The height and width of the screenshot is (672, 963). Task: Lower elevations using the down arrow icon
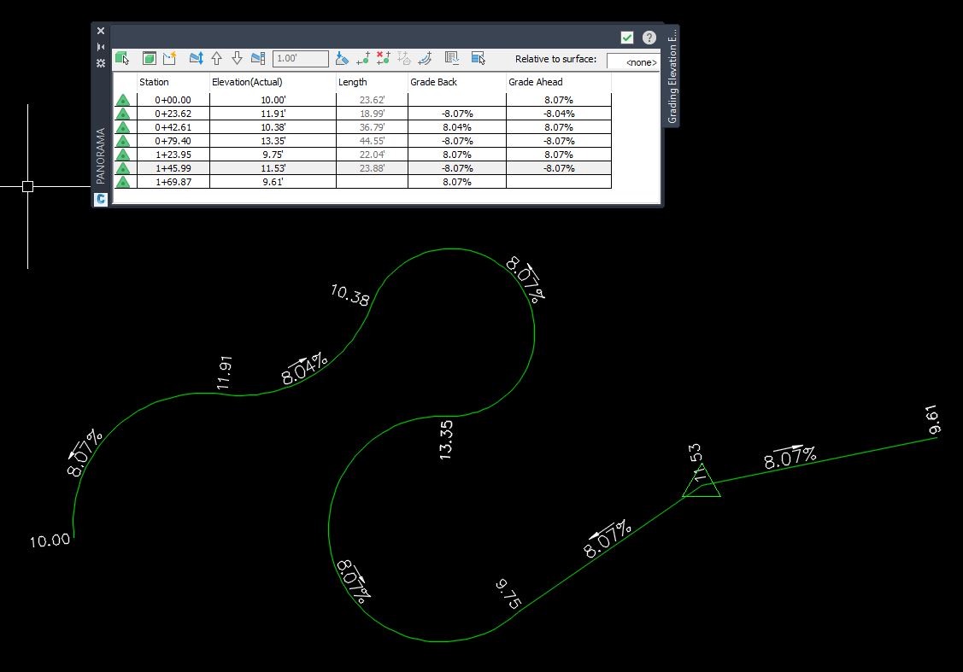[x=237, y=58]
